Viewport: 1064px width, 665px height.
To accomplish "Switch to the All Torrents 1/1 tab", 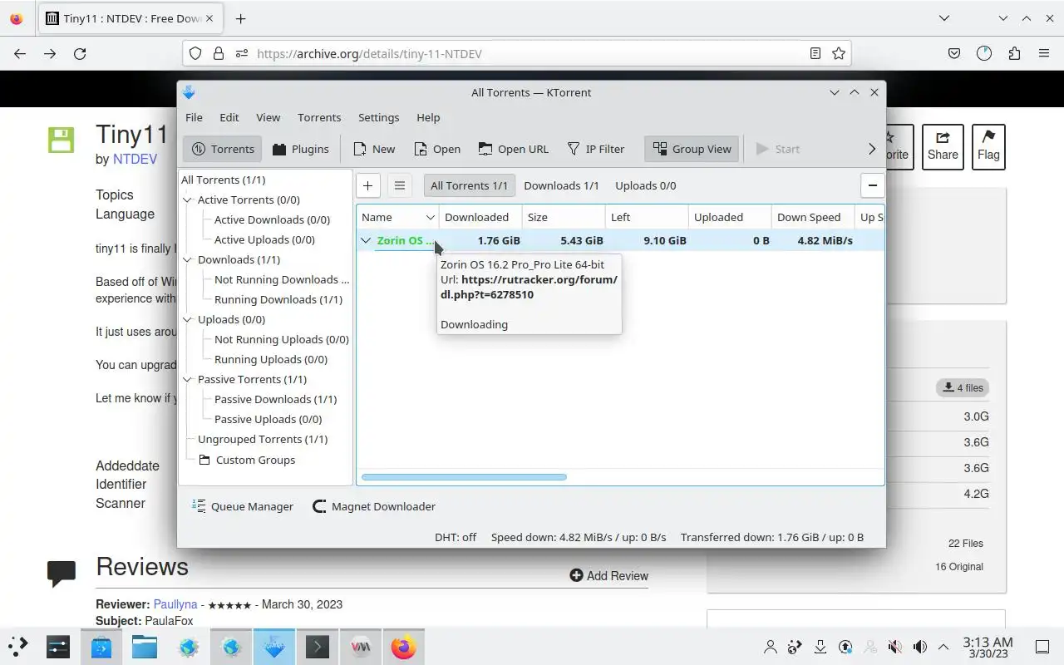I will click(x=469, y=185).
